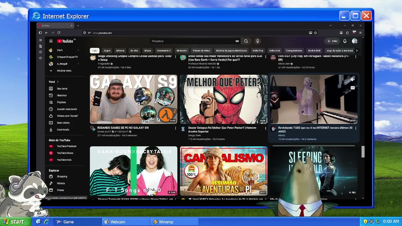Viewport: 402px width, 226px height.
Task: Open YouTube Kids from the sidebar
Action: [64, 160]
